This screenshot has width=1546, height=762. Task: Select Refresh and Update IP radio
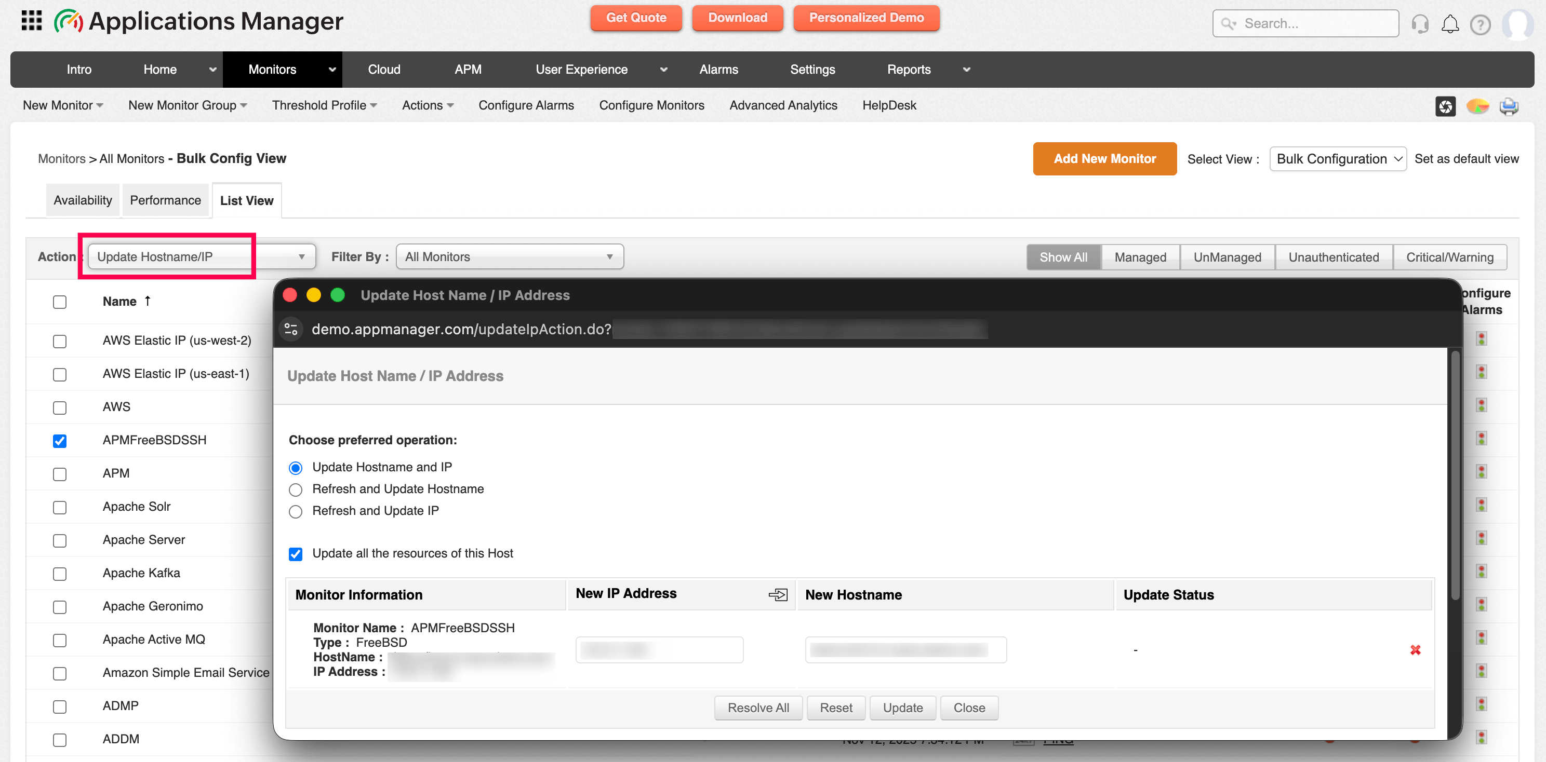click(295, 511)
